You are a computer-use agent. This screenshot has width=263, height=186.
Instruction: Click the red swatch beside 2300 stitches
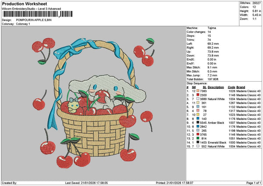pos(198,95)
